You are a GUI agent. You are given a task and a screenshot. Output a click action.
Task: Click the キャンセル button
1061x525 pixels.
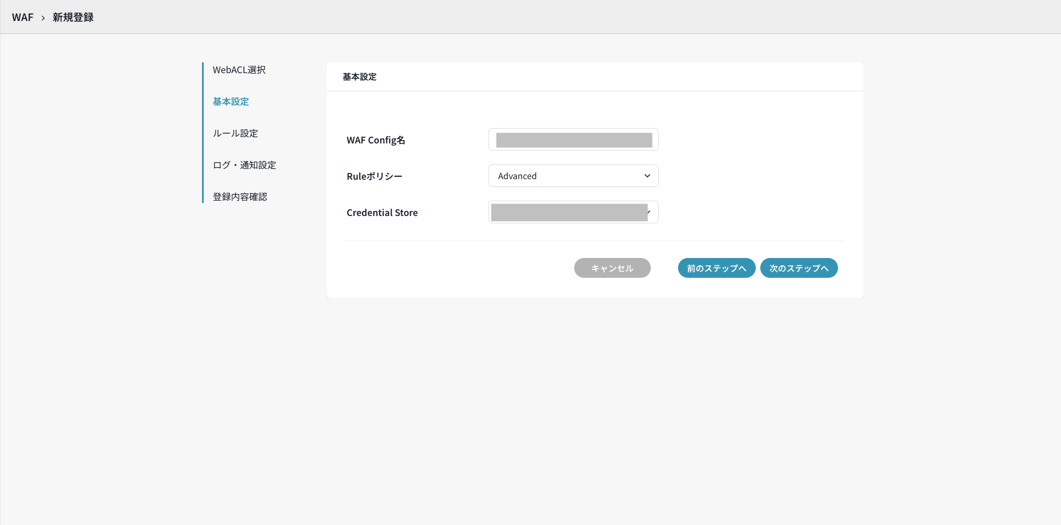612,268
